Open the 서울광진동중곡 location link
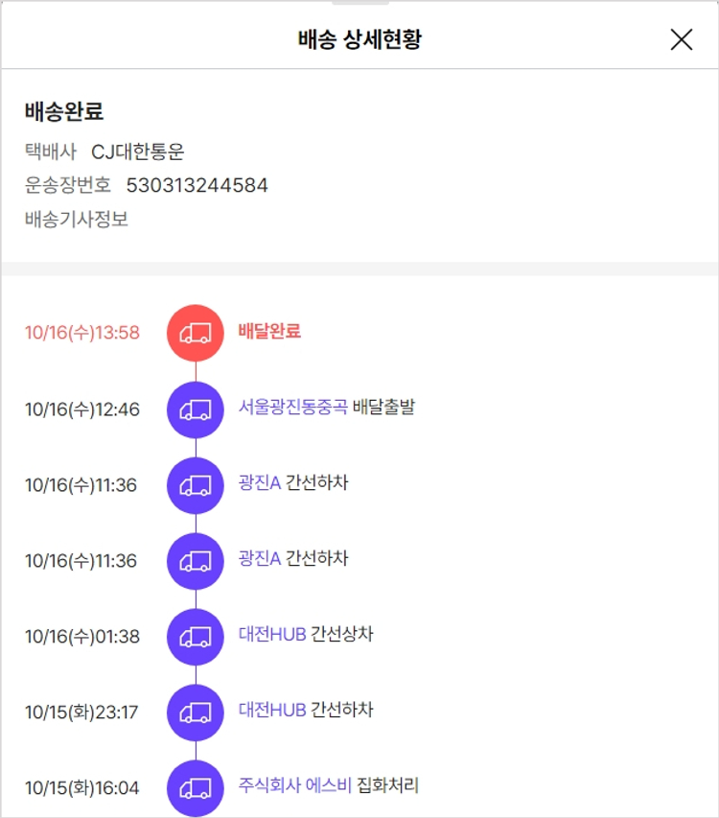 click(292, 408)
